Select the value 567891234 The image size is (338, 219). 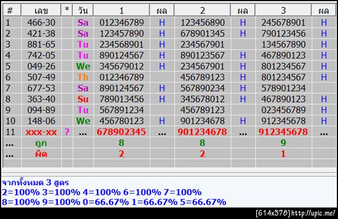121,110
